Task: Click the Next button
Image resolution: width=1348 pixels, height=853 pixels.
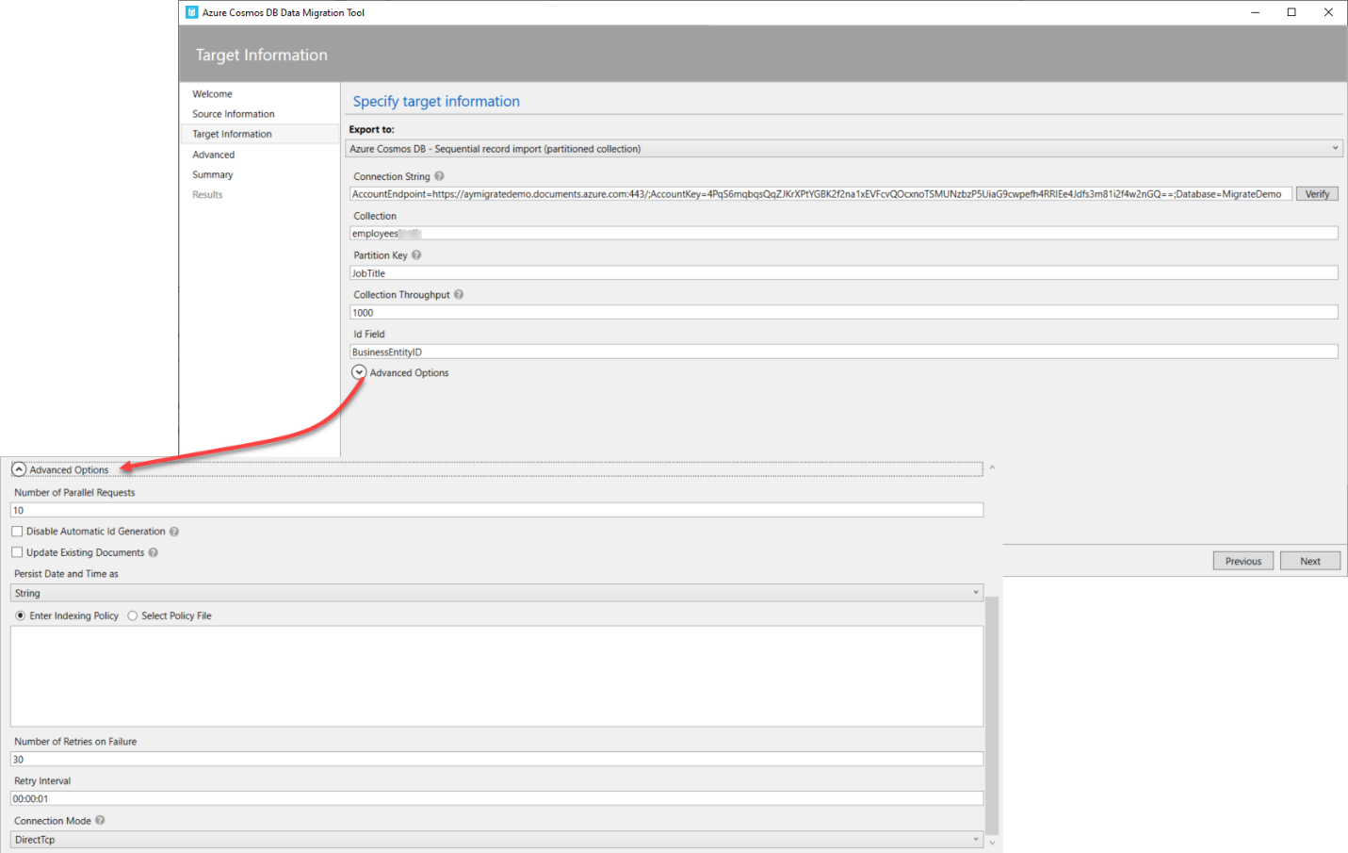Action: [1310, 561]
